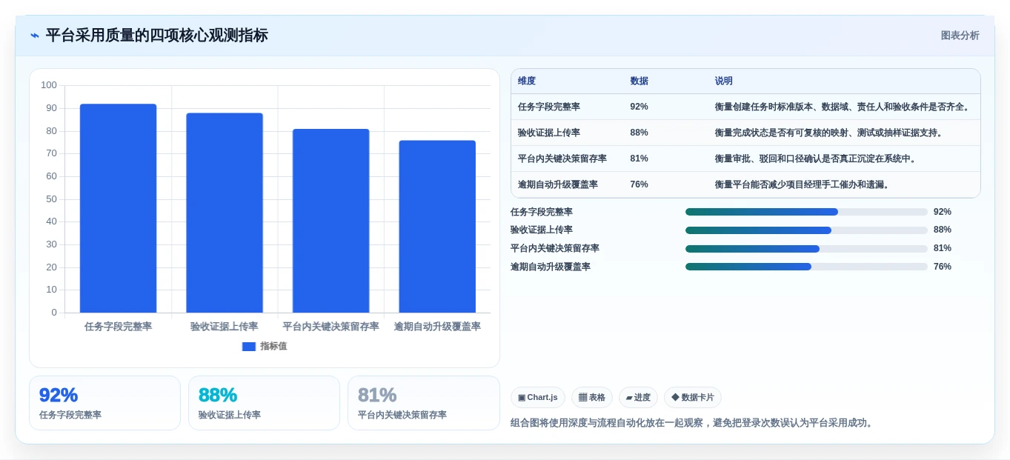Click the 数据 table column header

point(639,81)
